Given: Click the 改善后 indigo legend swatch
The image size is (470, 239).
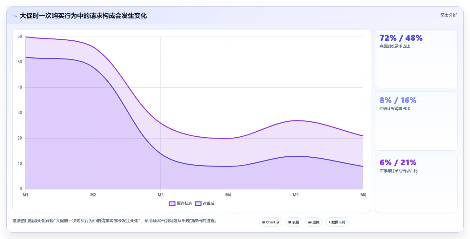Looking at the screenshot, I should (x=198, y=203).
